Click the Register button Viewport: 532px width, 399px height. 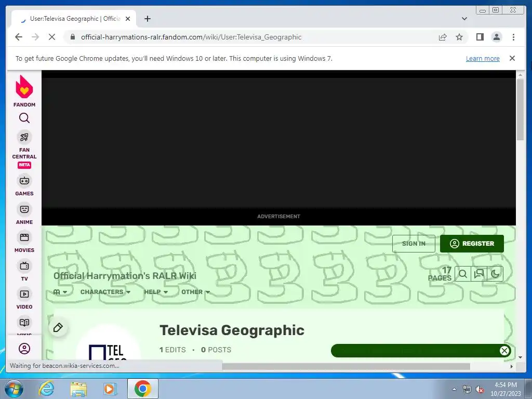pyautogui.click(x=472, y=244)
